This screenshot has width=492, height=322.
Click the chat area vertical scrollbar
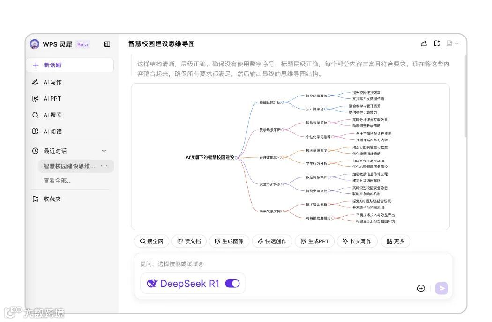point(465,95)
